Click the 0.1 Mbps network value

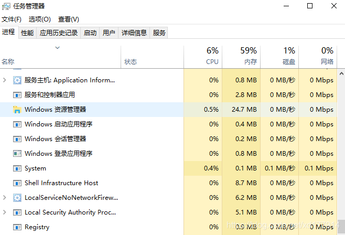pyautogui.click(x=319, y=168)
